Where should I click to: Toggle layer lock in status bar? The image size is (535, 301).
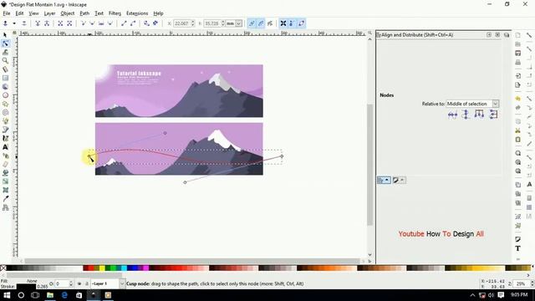click(87, 283)
